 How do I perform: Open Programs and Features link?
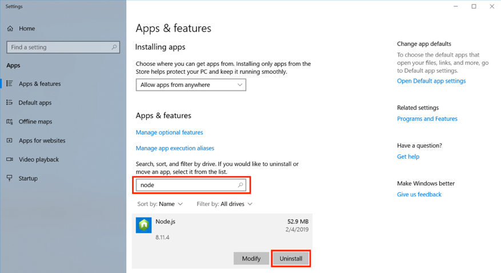427,118
